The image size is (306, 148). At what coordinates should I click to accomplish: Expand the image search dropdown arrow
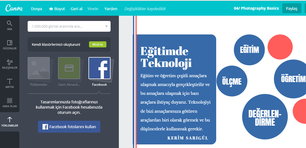pyautogui.click(x=106, y=26)
